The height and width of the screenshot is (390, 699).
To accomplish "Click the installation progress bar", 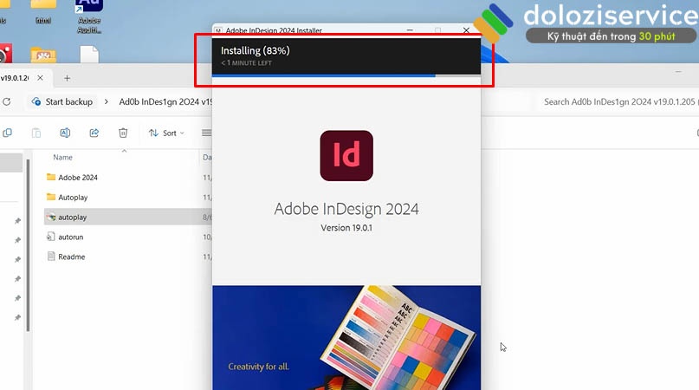I will 346,76.
